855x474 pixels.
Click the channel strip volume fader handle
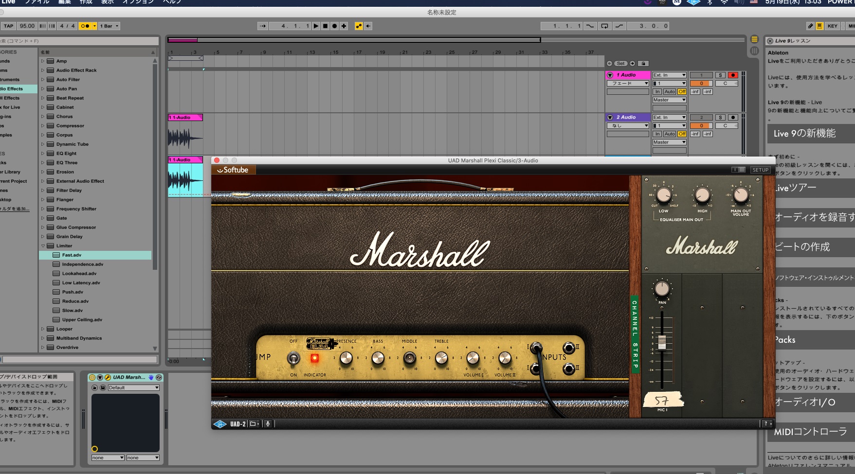[x=662, y=342]
